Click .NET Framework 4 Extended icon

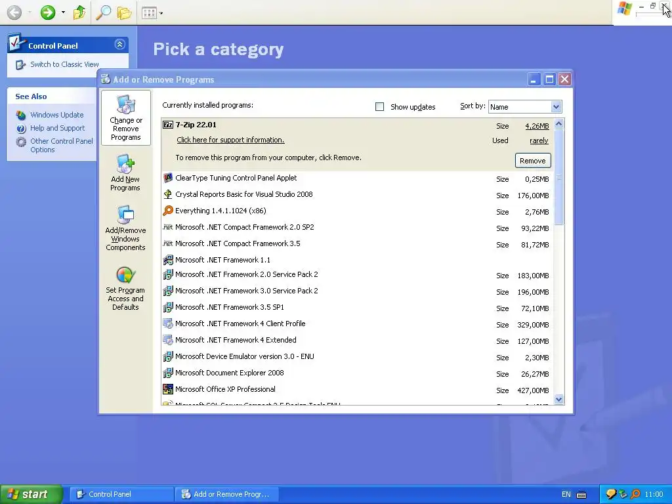click(x=168, y=340)
